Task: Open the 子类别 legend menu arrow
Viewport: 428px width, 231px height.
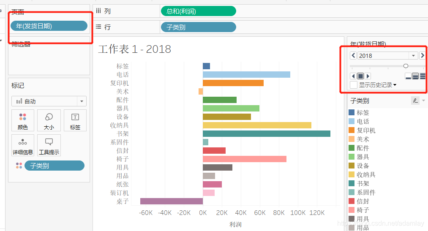Action: [423, 101]
